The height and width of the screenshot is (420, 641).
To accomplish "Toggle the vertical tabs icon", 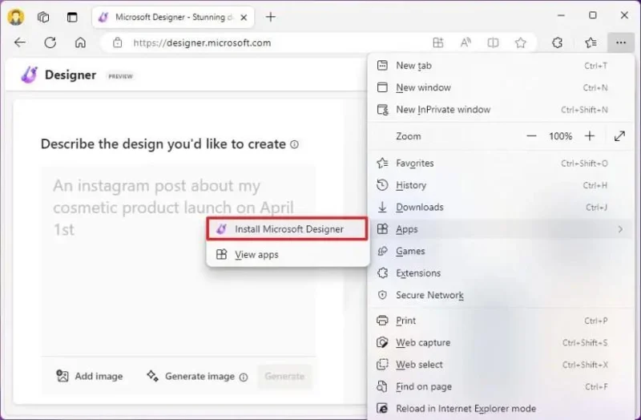I will click(x=72, y=17).
